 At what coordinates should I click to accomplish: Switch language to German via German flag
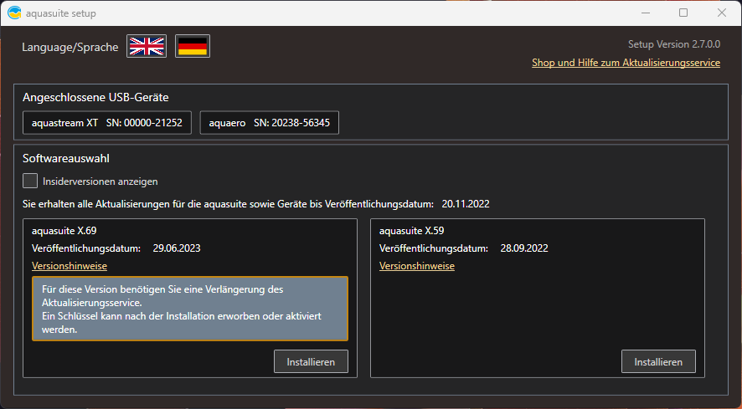193,46
